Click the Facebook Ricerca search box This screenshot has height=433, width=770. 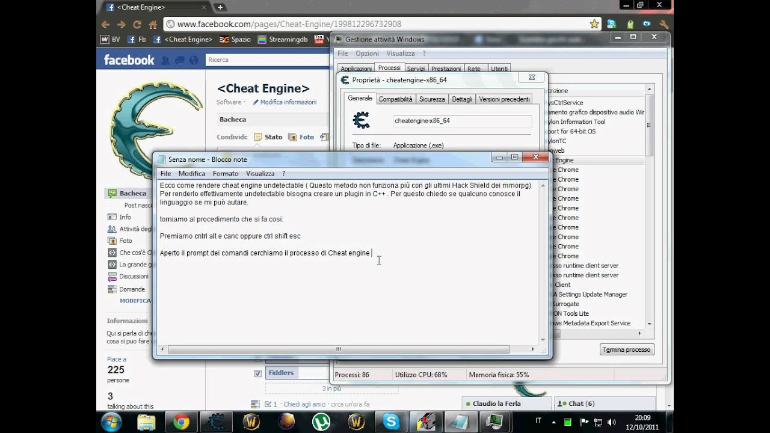268,60
